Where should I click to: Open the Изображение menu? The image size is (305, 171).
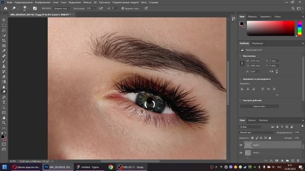point(42,2)
